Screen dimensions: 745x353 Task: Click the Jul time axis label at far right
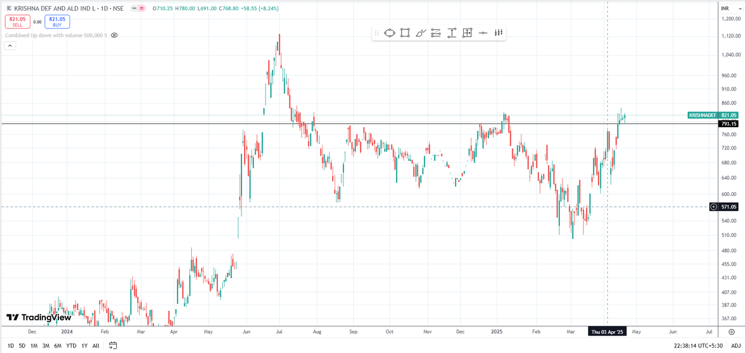pos(709,332)
